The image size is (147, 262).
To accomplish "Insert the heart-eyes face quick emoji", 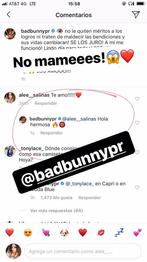I will click(28, 232).
